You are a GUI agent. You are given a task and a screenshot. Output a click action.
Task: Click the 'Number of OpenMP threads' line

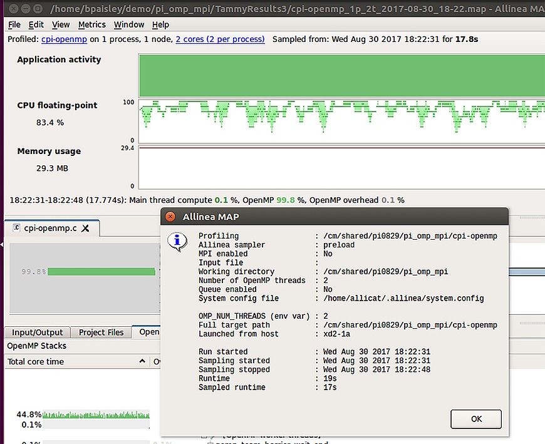(x=263, y=281)
